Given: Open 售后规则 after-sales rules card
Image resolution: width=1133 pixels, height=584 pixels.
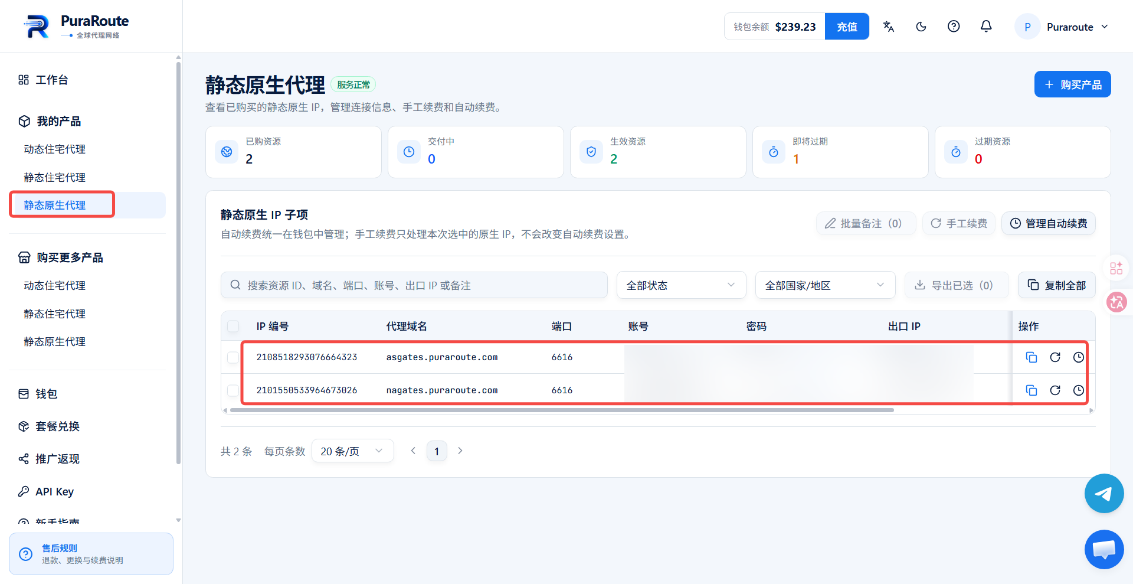Looking at the screenshot, I should [x=91, y=554].
